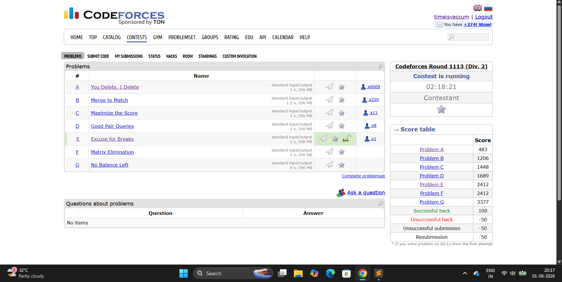This screenshot has width=562, height=282.
Task: Submit problem D via paper plane icon
Action: click(330, 126)
